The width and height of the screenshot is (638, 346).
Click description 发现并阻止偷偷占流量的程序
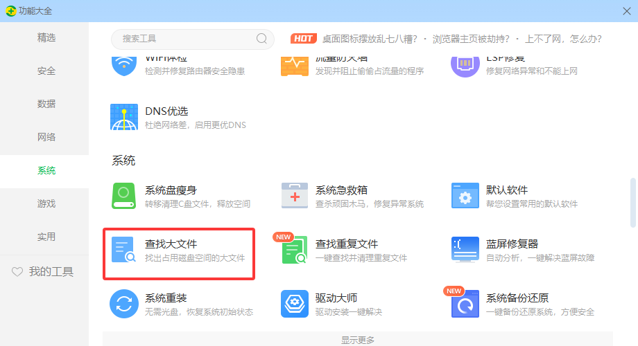370,71
